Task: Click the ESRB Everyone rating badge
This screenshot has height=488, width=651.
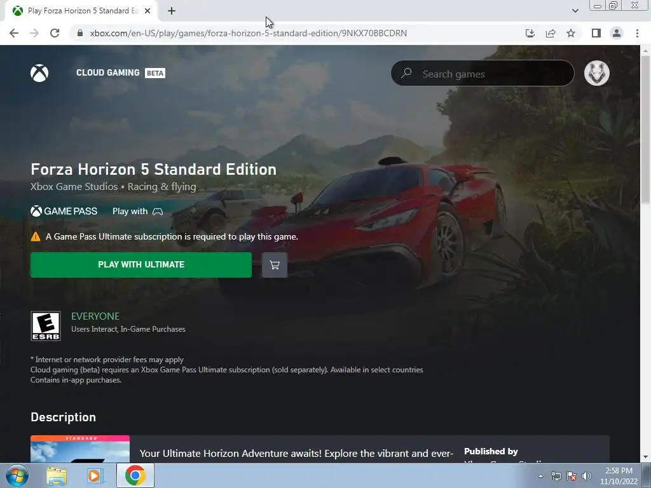Action: (46, 326)
